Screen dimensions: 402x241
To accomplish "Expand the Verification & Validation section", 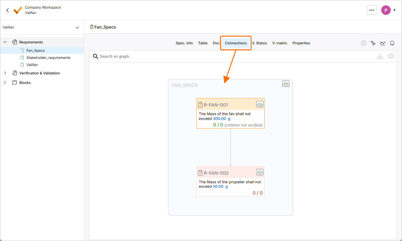I will [x=5, y=73].
